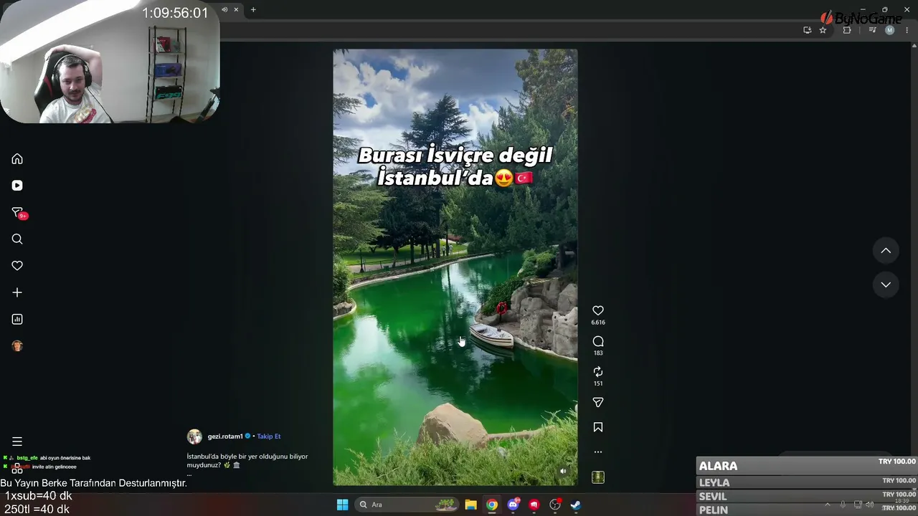Pause the reel by clicking the video

(x=455, y=267)
